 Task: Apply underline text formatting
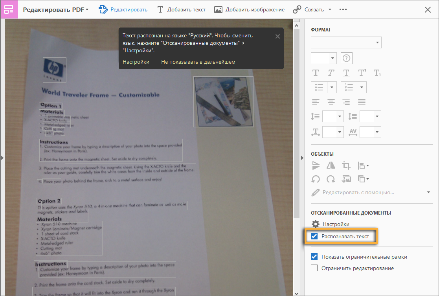[x=346, y=73]
